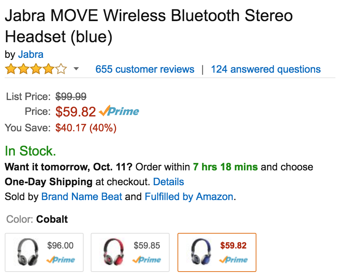344x279 pixels.
Task: Click Prime logo in $59.85 swatch
Action: [147, 259]
